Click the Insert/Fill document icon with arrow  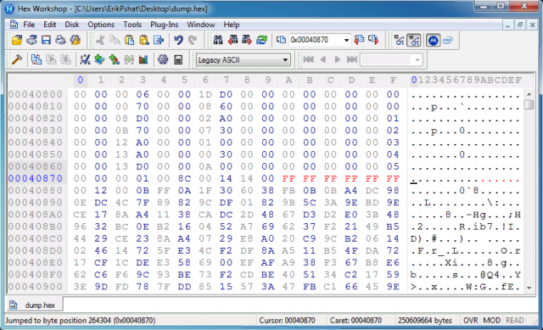159,40
